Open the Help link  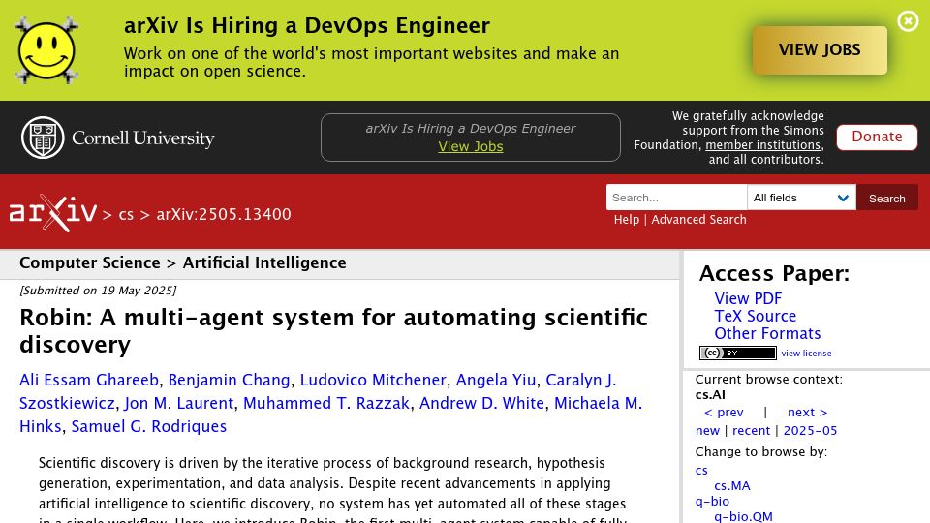coord(627,220)
